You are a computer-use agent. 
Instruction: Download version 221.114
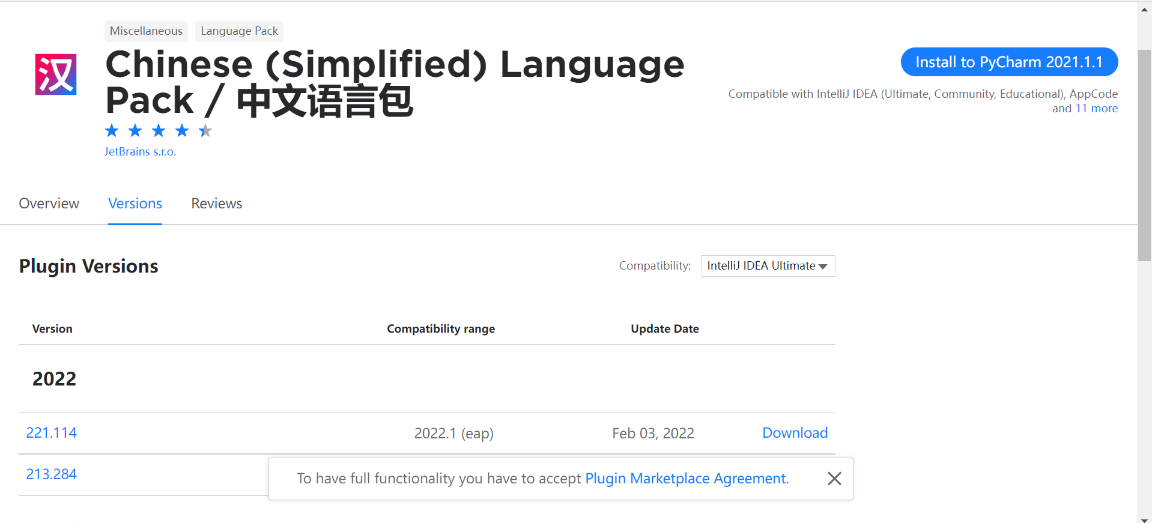pos(795,433)
